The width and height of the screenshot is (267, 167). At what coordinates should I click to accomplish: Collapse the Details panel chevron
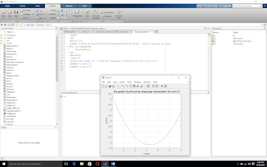(x=56, y=127)
